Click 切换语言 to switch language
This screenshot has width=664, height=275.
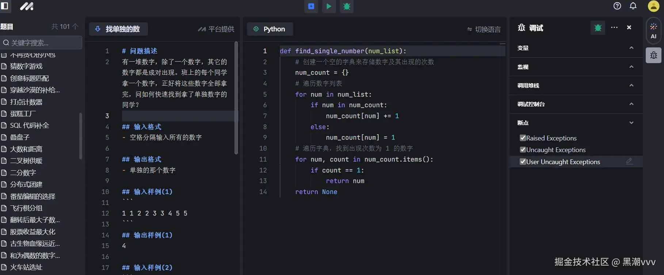pos(484,29)
